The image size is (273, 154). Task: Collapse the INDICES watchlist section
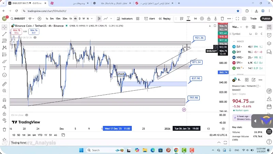234,41
